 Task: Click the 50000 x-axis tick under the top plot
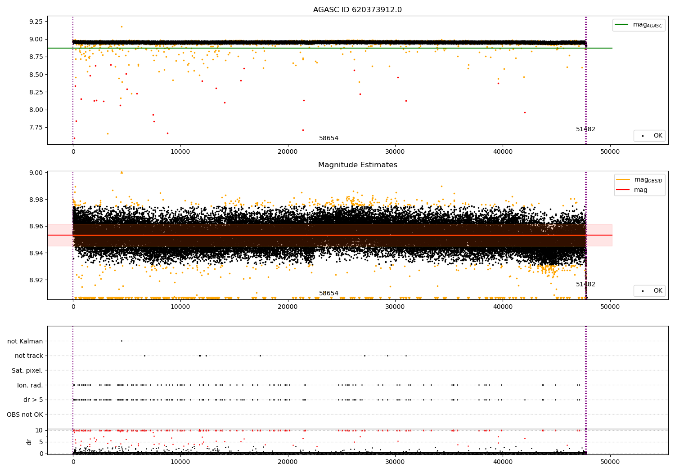[x=610, y=152]
